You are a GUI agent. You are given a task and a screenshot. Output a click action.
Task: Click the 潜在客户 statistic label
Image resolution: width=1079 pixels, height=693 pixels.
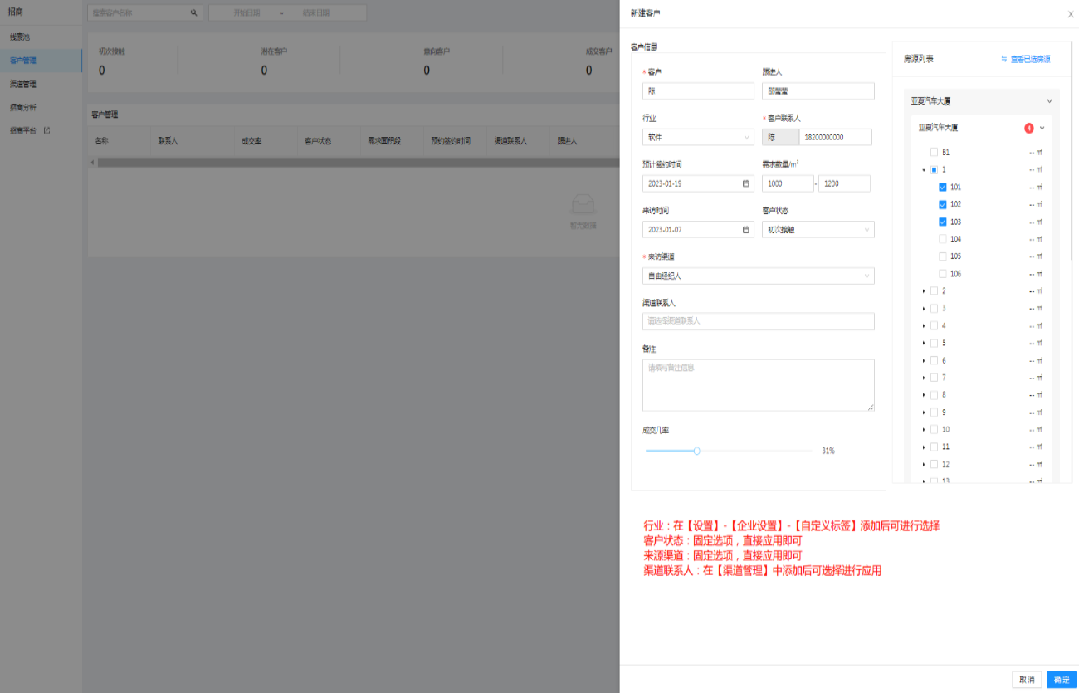tap(274, 51)
